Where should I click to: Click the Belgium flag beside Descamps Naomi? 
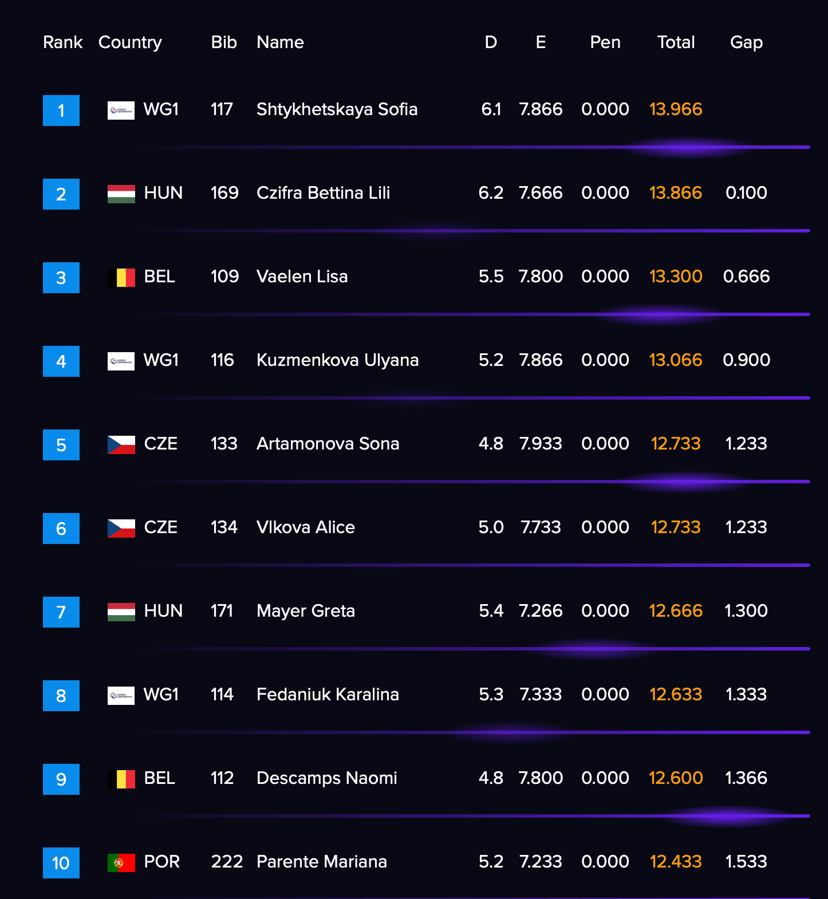[121, 779]
